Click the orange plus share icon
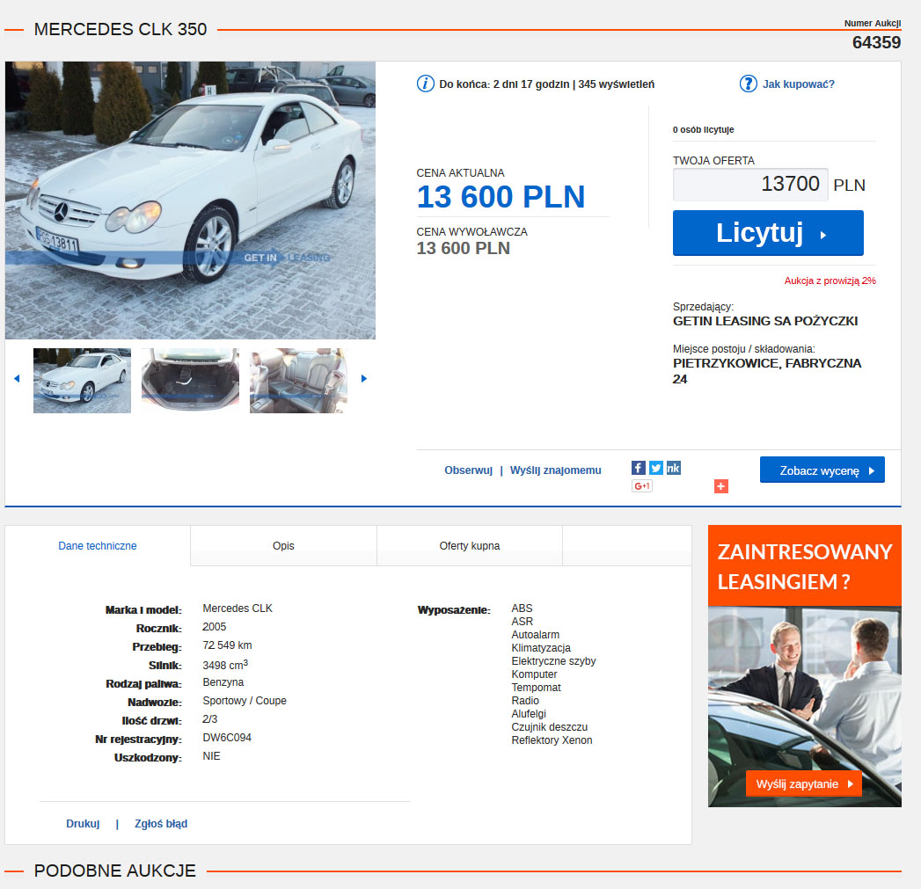 coord(721,486)
